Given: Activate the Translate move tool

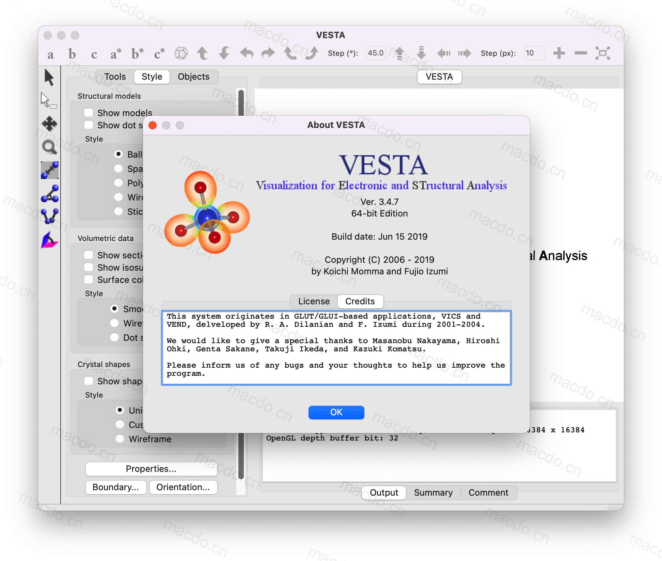Looking at the screenshot, I should (x=49, y=124).
